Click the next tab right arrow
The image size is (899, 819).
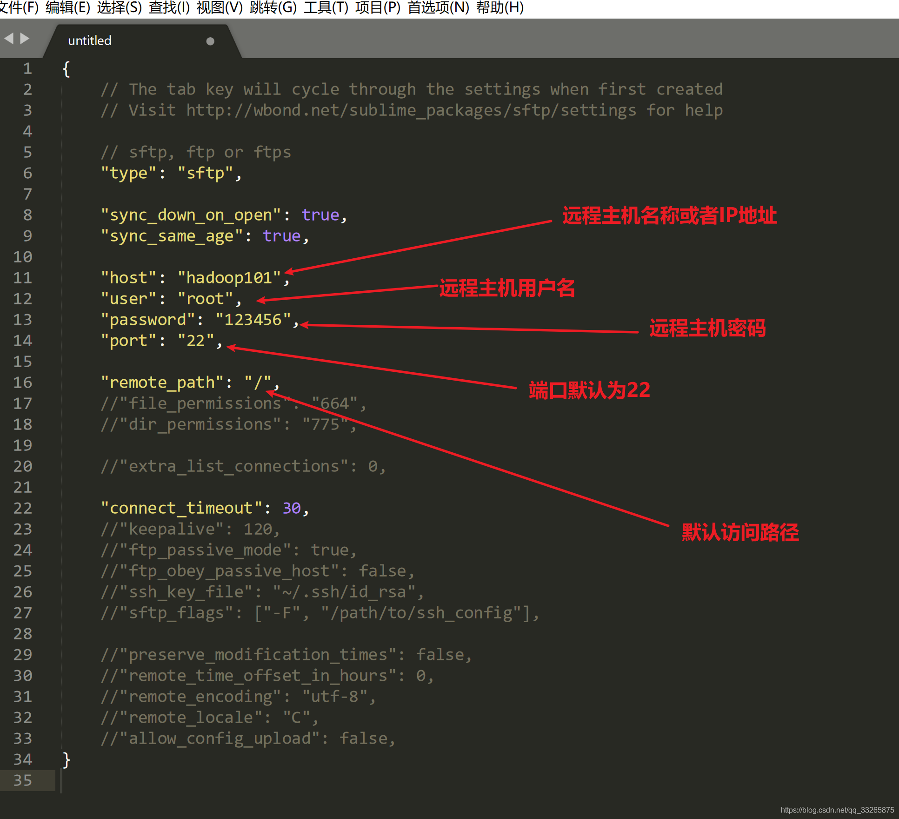tap(25, 38)
